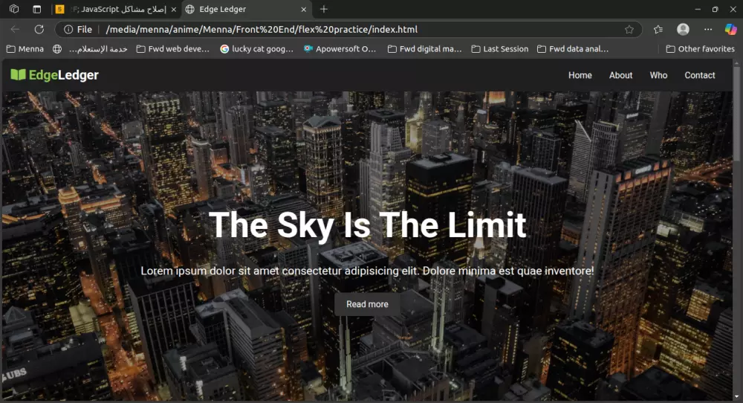The width and height of the screenshot is (743, 403).
Task: Go to the Home nav link
Action: coord(580,75)
